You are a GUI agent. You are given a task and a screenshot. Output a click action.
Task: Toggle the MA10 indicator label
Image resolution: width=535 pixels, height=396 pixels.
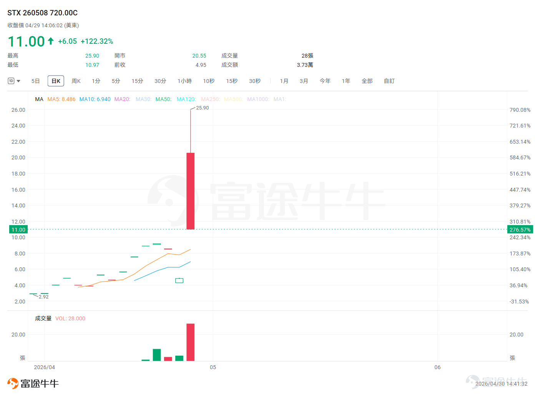coord(95,99)
